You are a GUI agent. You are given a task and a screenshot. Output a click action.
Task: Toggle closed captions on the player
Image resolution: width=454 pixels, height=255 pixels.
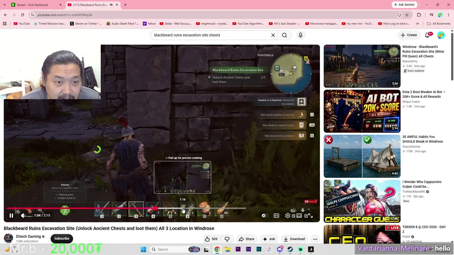(x=276, y=215)
